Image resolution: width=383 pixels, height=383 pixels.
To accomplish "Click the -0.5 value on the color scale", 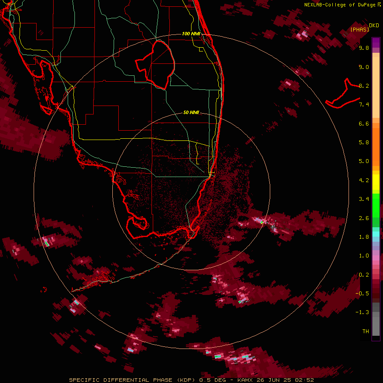I will coord(362,294).
